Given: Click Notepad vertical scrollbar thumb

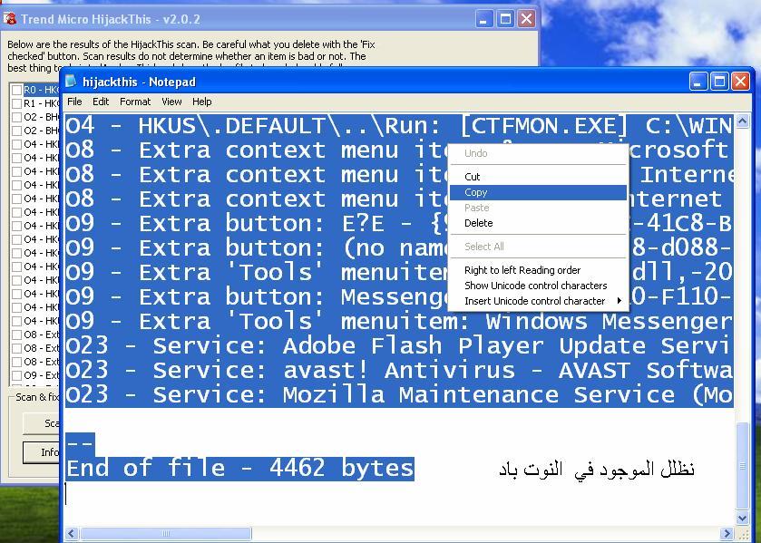Looking at the screenshot, I should (x=742, y=466).
